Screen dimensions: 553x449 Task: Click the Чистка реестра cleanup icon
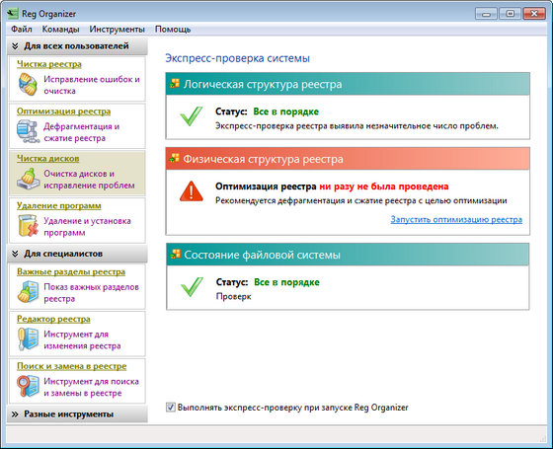point(28,84)
